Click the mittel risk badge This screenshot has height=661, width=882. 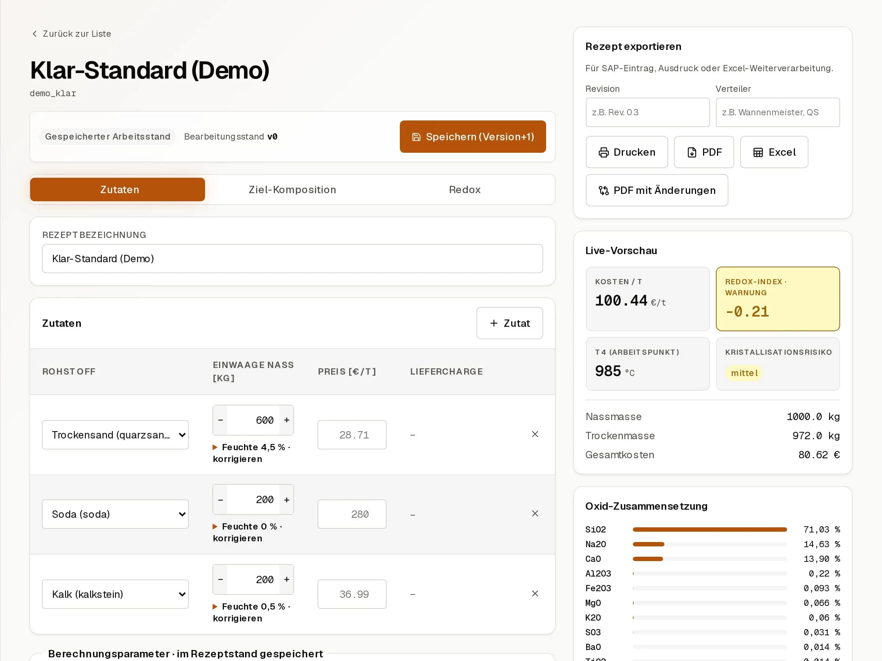[744, 373]
